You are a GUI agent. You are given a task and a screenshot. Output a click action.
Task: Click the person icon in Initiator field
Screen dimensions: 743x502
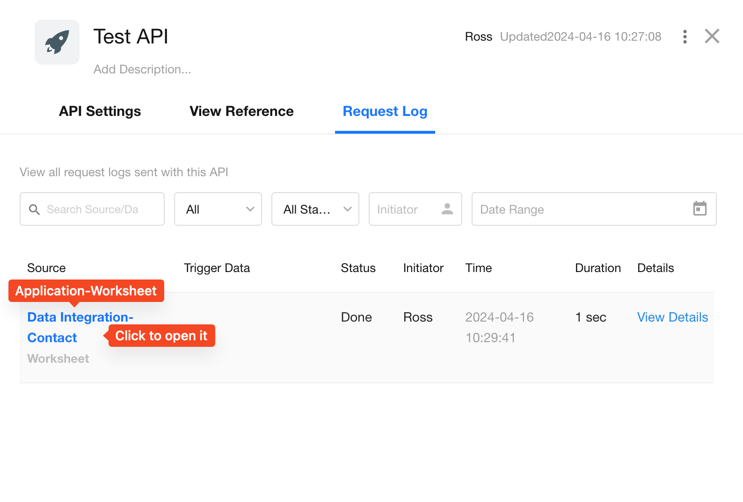click(x=447, y=209)
